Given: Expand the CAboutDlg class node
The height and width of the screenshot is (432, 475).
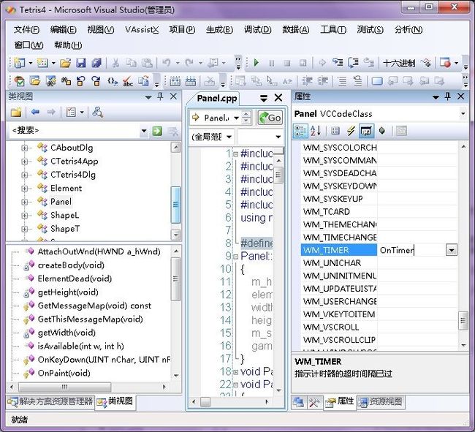Looking at the screenshot, I should (x=24, y=148).
